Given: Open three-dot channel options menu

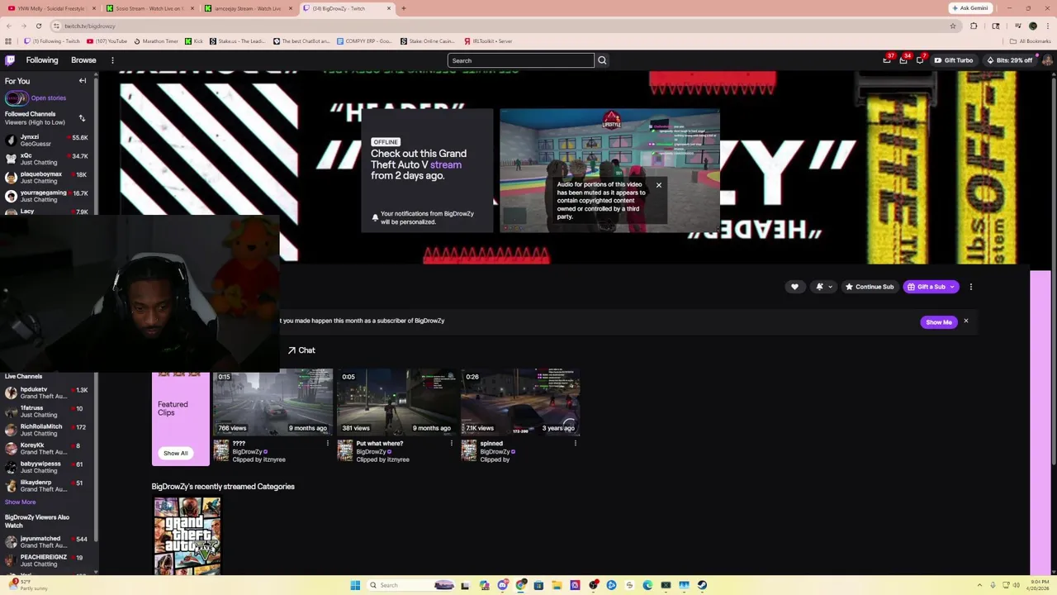Looking at the screenshot, I should point(971,287).
